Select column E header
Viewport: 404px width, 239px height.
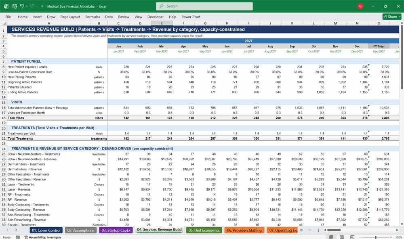(x=162, y=23)
